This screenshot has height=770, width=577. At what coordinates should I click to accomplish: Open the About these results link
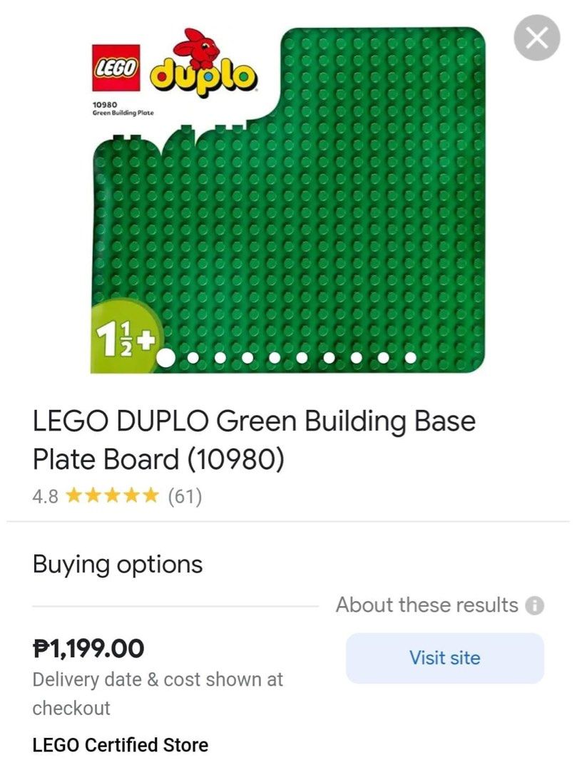pyautogui.click(x=427, y=605)
